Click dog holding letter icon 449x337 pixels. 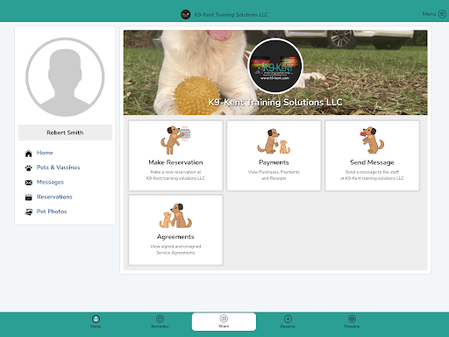tap(372, 140)
